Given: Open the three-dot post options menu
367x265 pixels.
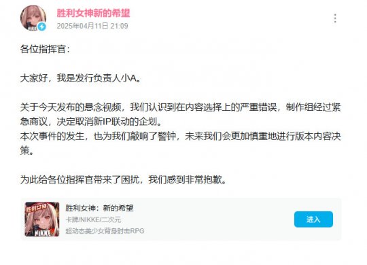Looking at the screenshot, I should tap(335, 18).
